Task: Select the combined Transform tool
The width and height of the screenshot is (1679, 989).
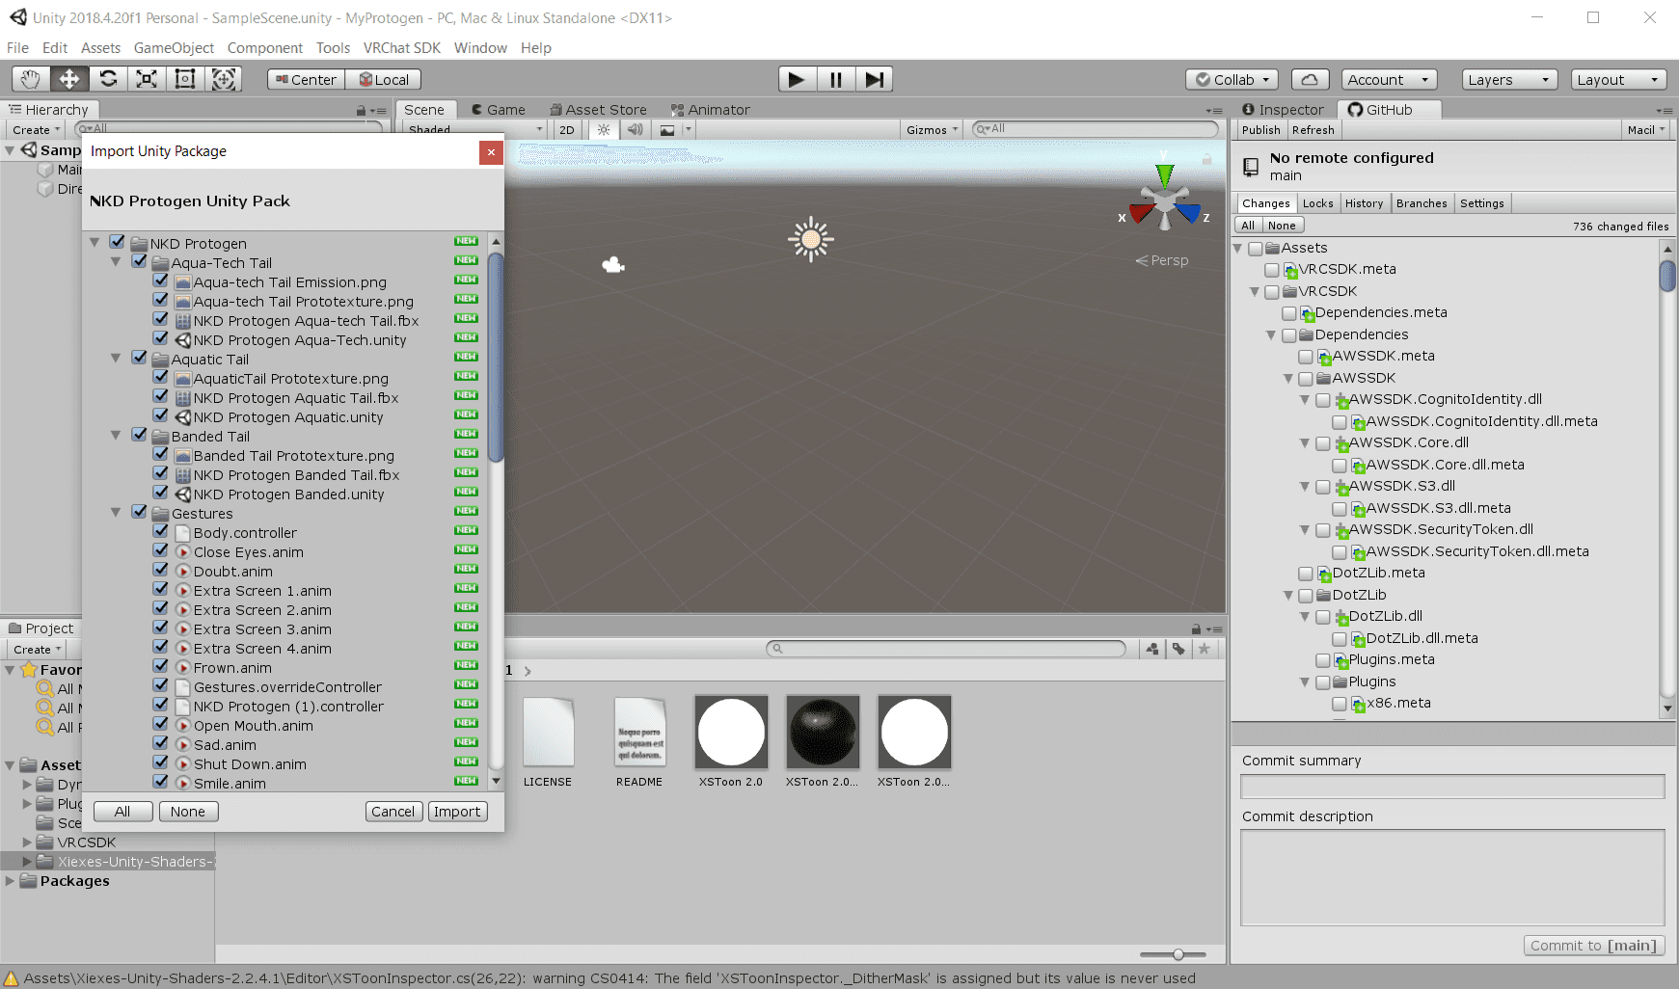Action: pyautogui.click(x=224, y=79)
